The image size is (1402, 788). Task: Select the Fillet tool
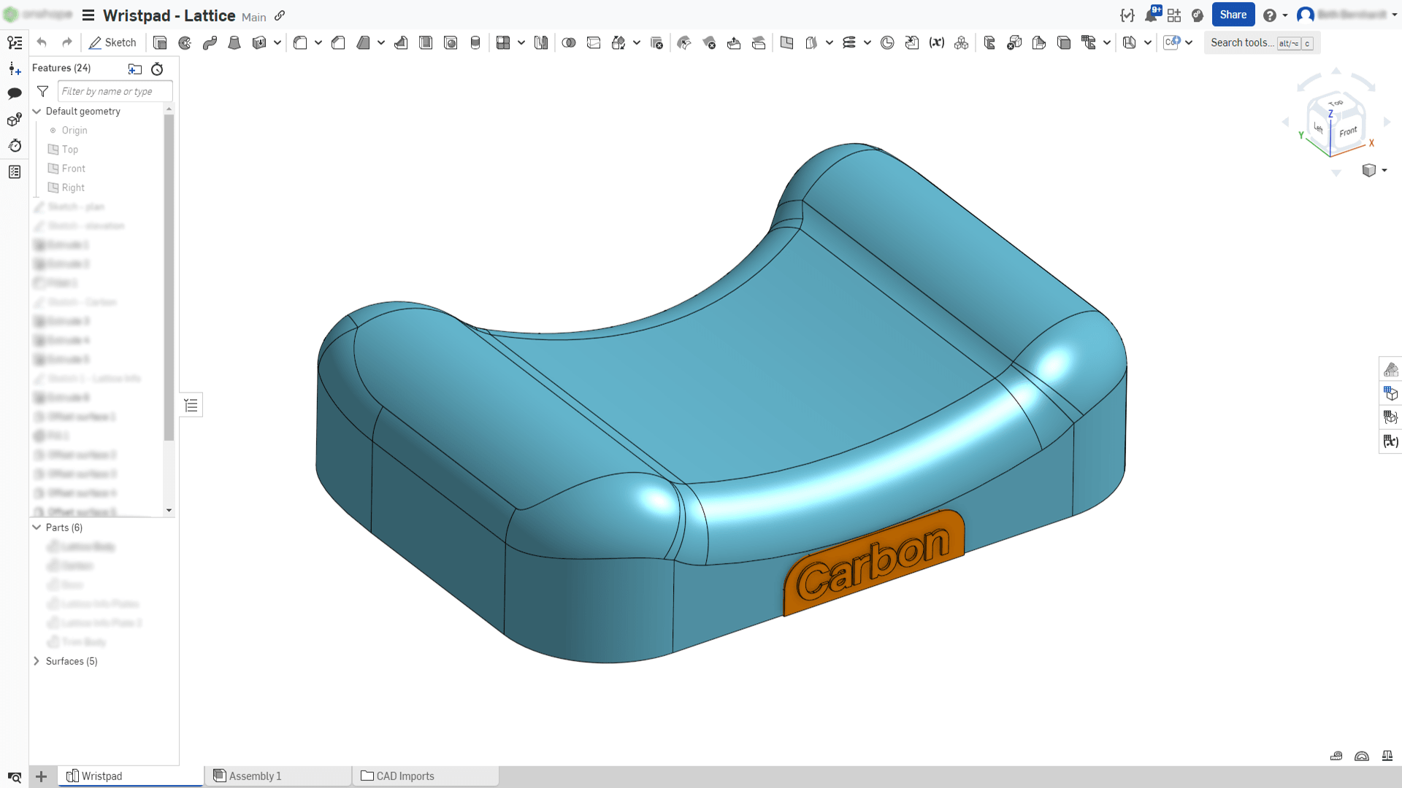click(300, 43)
